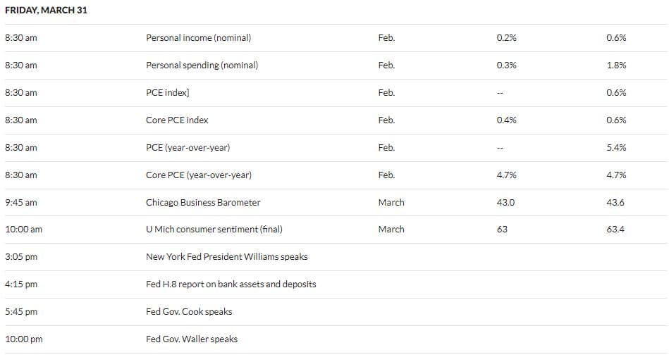Click the Fed Gov. Waller speaks event
Screen dimensions: 669x357
(192, 339)
